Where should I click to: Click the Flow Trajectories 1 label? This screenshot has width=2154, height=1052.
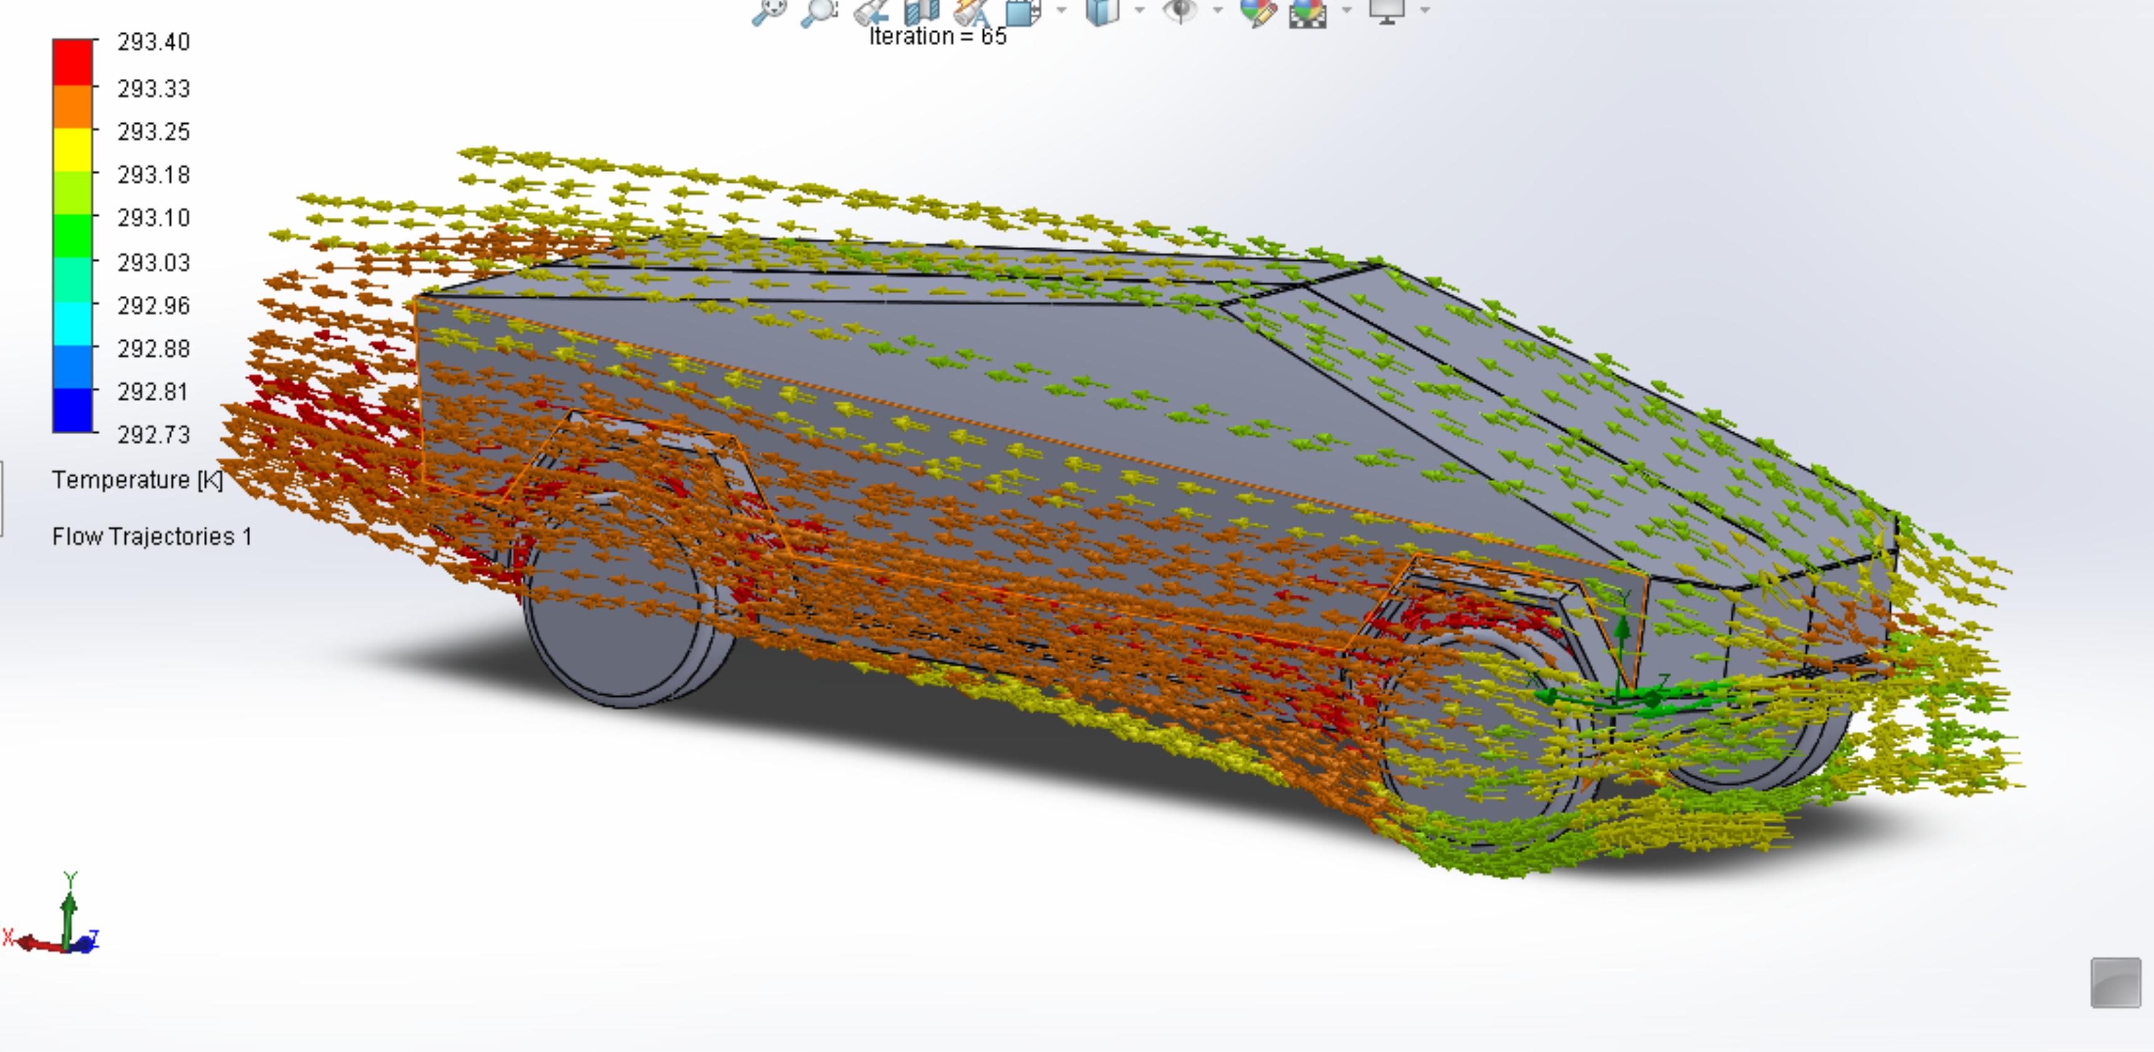click(x=152, y=537)
